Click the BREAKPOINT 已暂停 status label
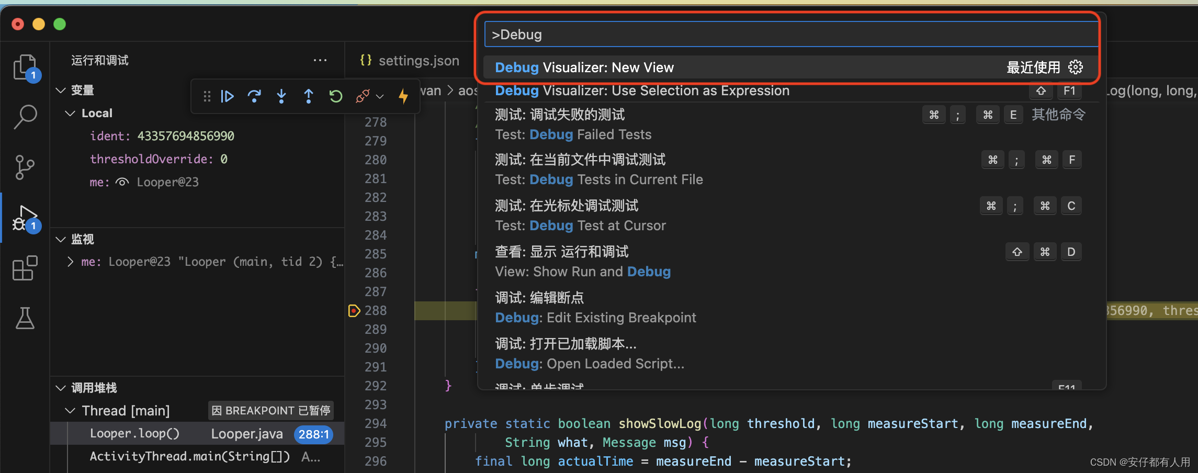This screenshot has height=473, width=1198. pyautogui.click(x=271, y=411)
